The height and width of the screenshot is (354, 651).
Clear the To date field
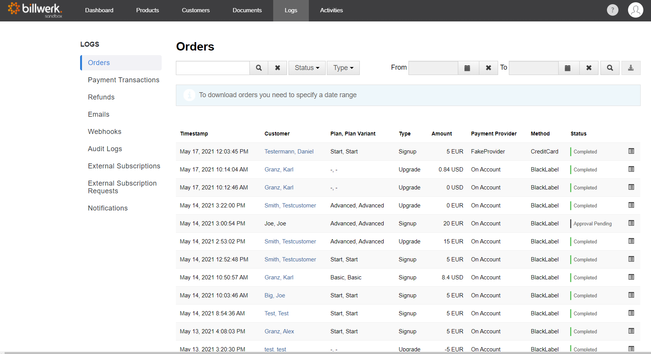pos(589,68)
